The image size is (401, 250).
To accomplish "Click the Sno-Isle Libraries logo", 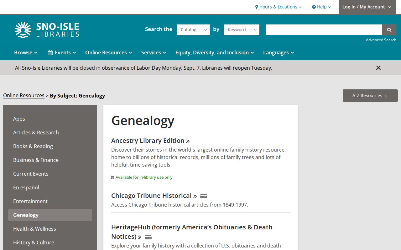I will 47,30.
